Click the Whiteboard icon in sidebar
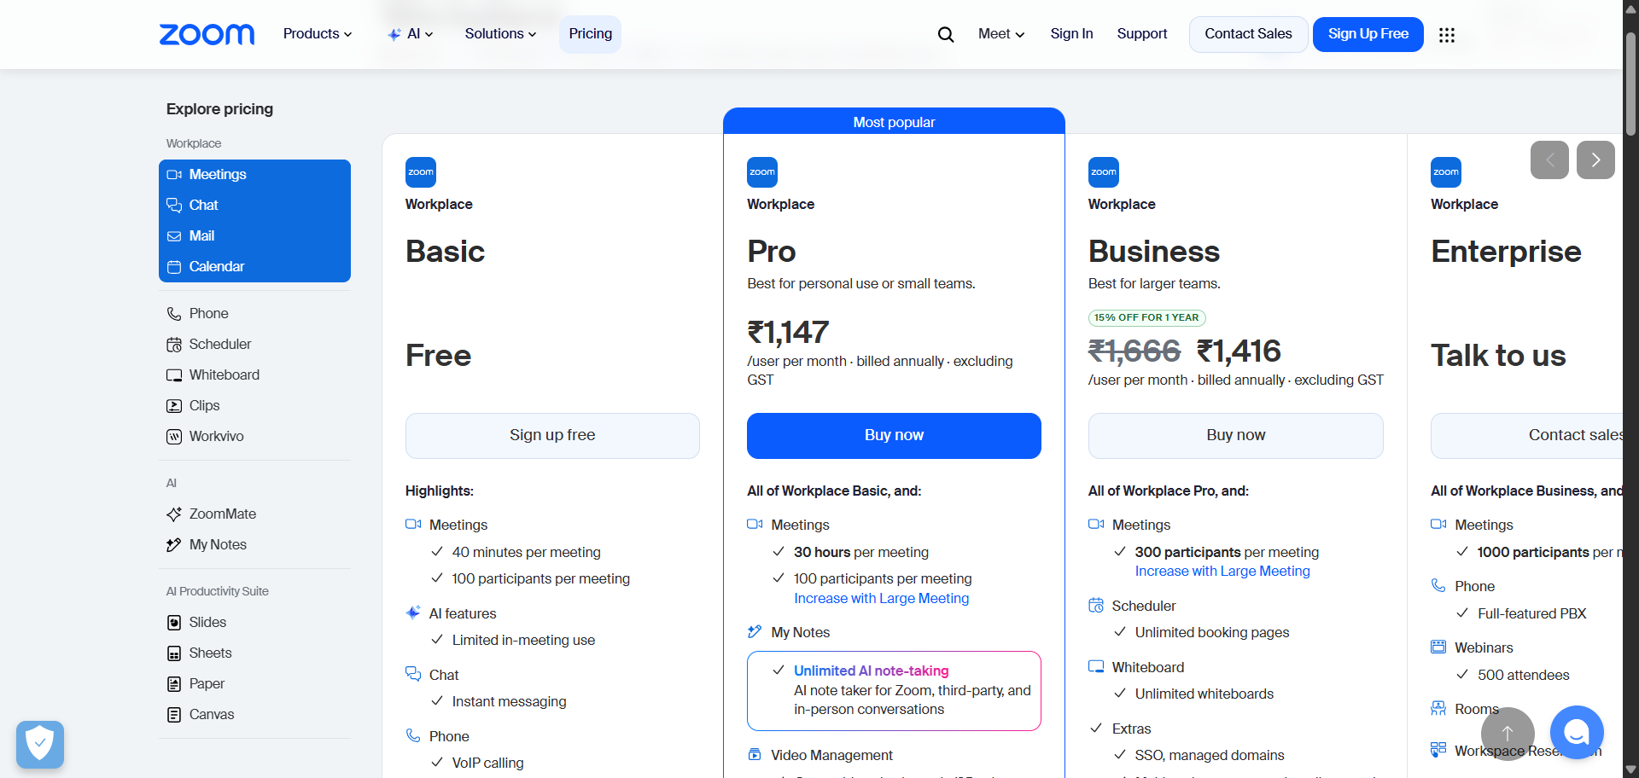Viewport: 1639px width, 778px height. [x=174, y=375]
